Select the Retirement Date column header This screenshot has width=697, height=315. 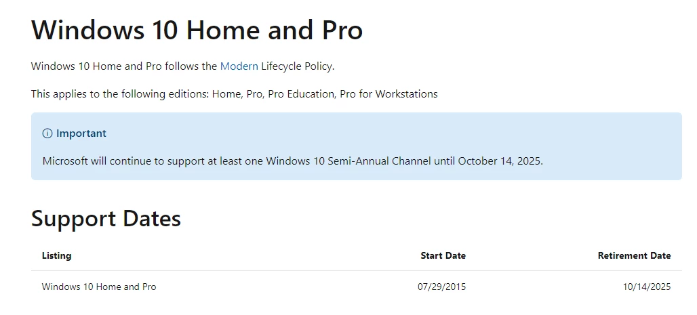(x=634, y=255)
